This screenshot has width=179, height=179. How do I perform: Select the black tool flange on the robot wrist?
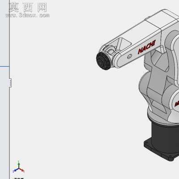(103, 61)
